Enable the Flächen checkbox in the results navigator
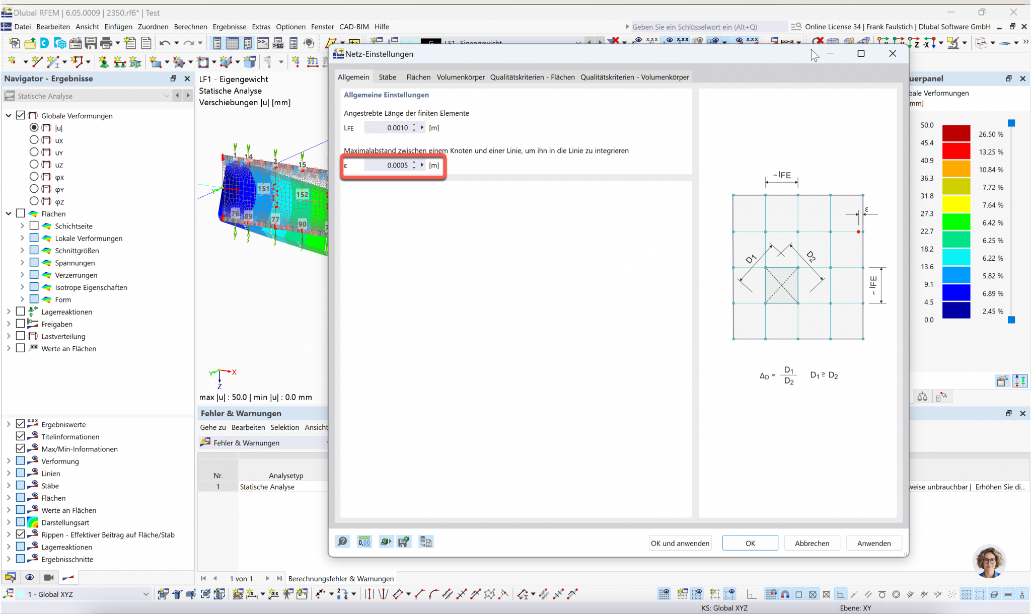 tap(21, 213)
